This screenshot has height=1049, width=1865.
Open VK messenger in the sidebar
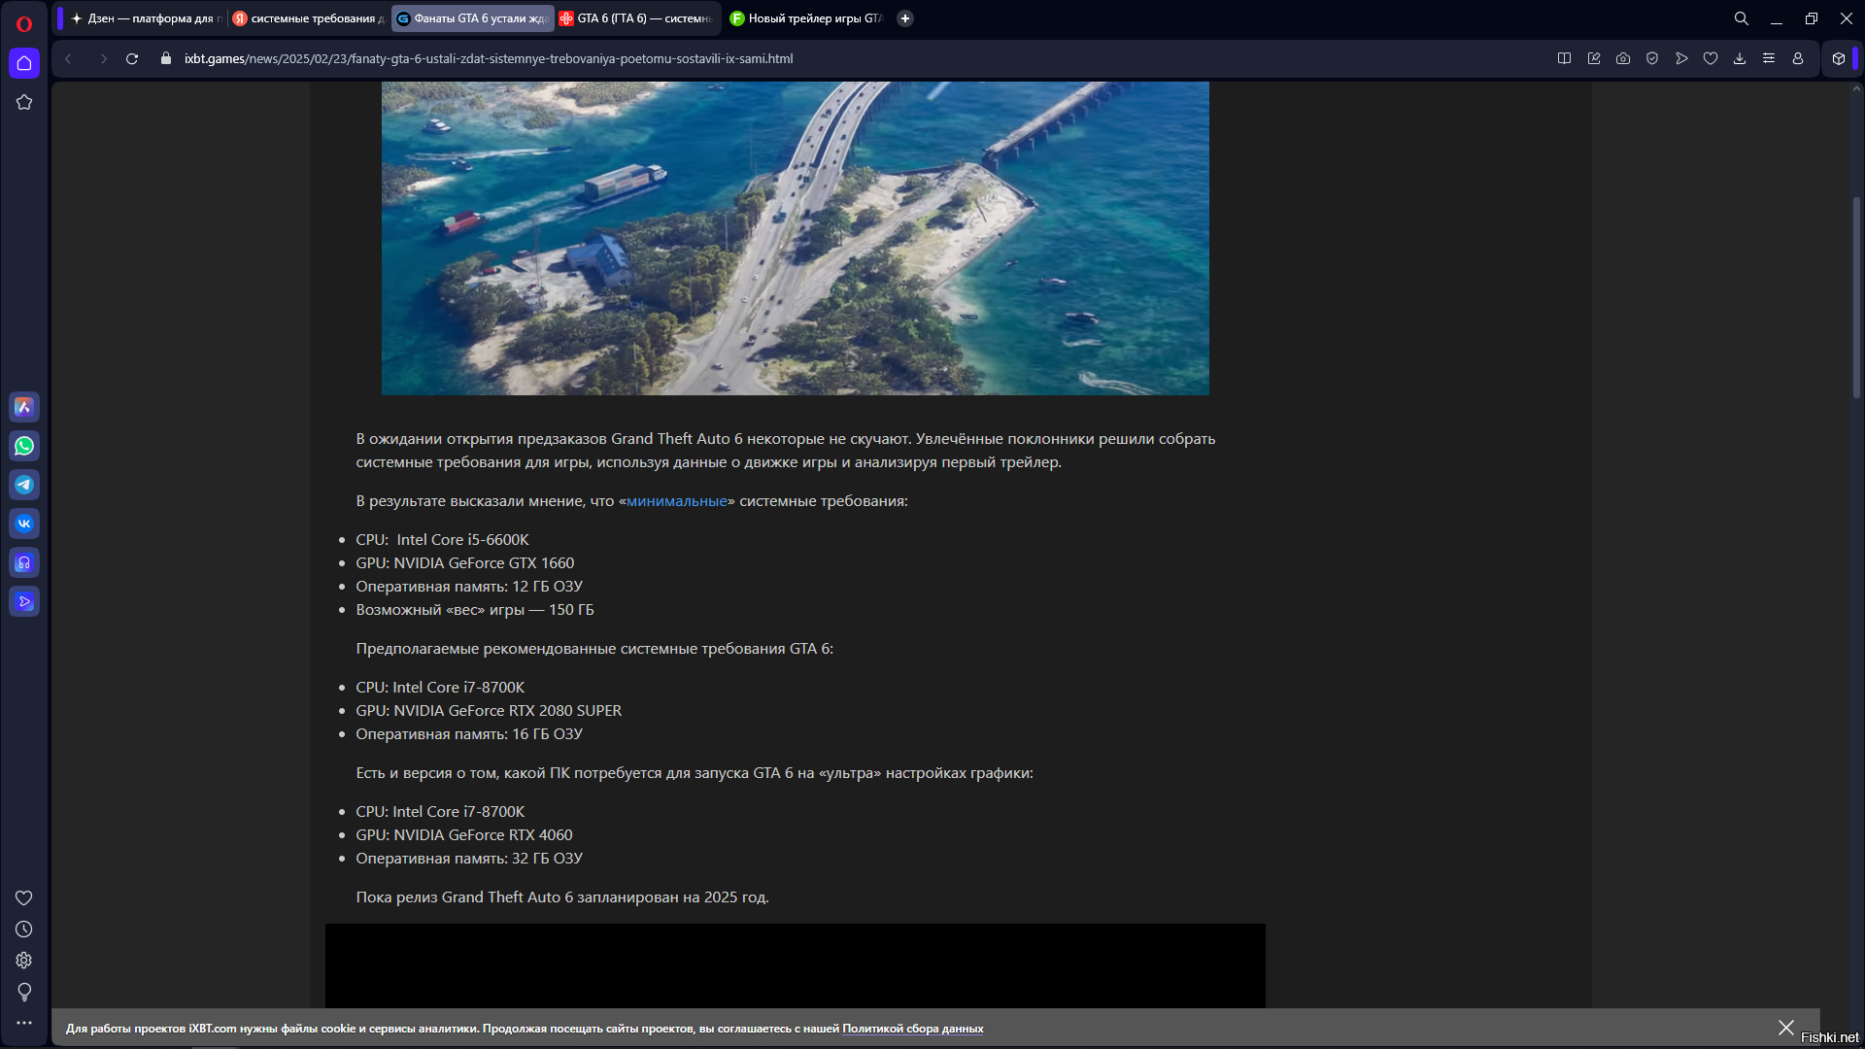[x=24, y=524]
